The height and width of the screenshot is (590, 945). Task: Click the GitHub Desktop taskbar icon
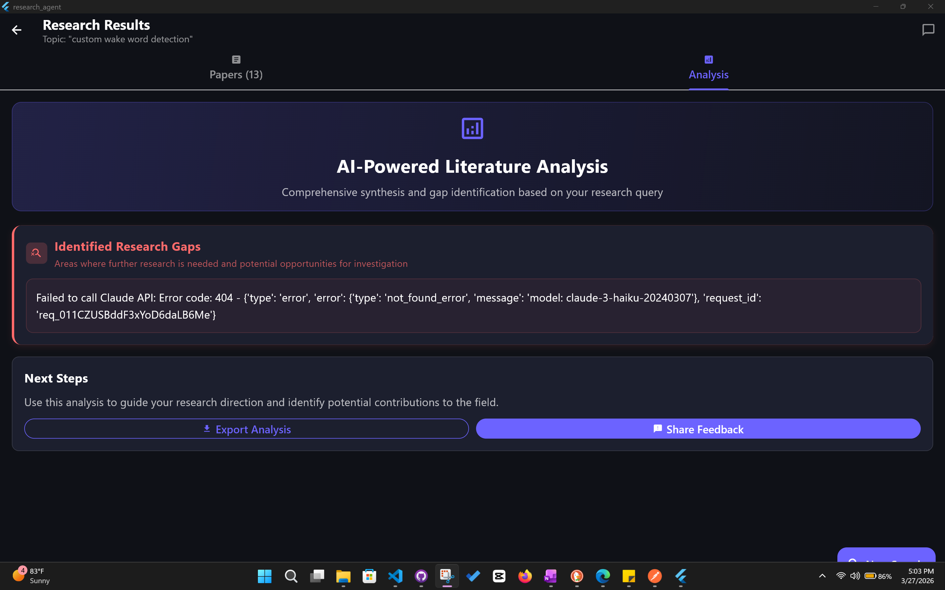(421, 576)
